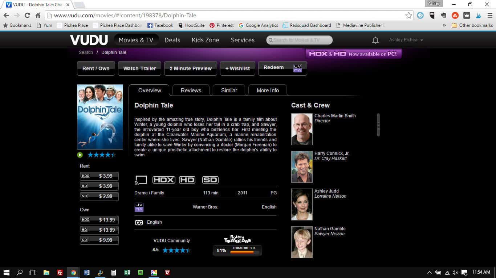The width and height of the screenshot is (496, 278).
Task: Start the 2 Minute Preview
Action: (x=191, y=68)
